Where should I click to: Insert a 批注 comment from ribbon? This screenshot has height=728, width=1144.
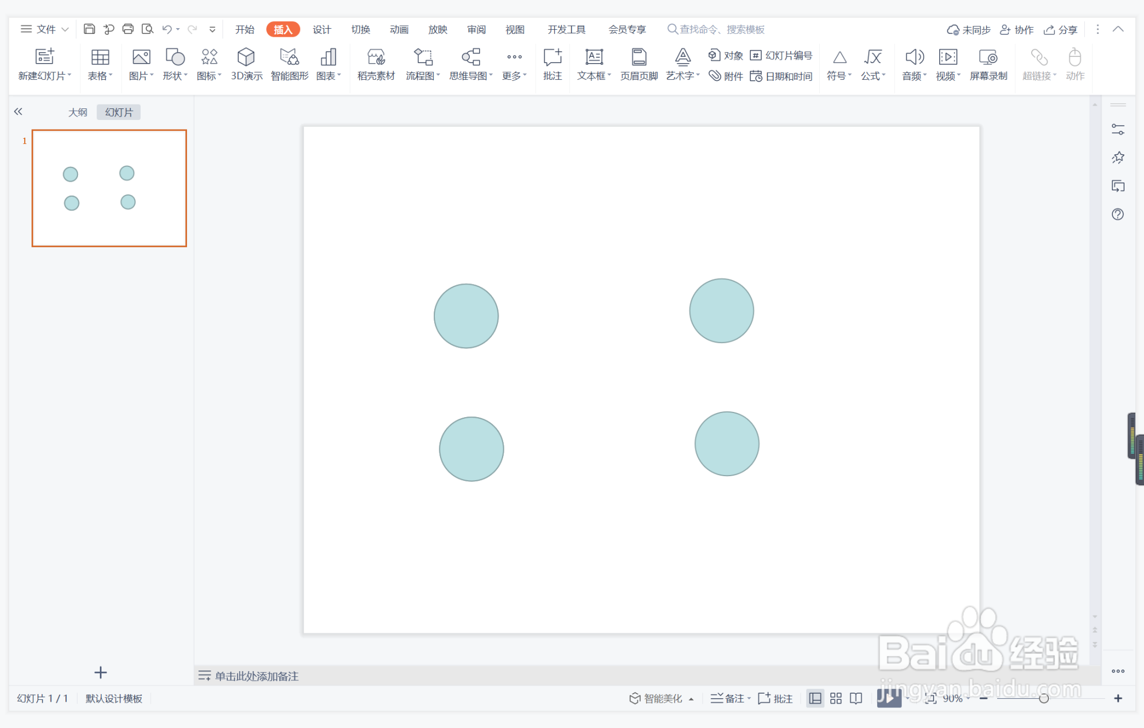552,64
